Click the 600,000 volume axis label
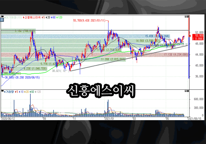 (x=199, y=99)
